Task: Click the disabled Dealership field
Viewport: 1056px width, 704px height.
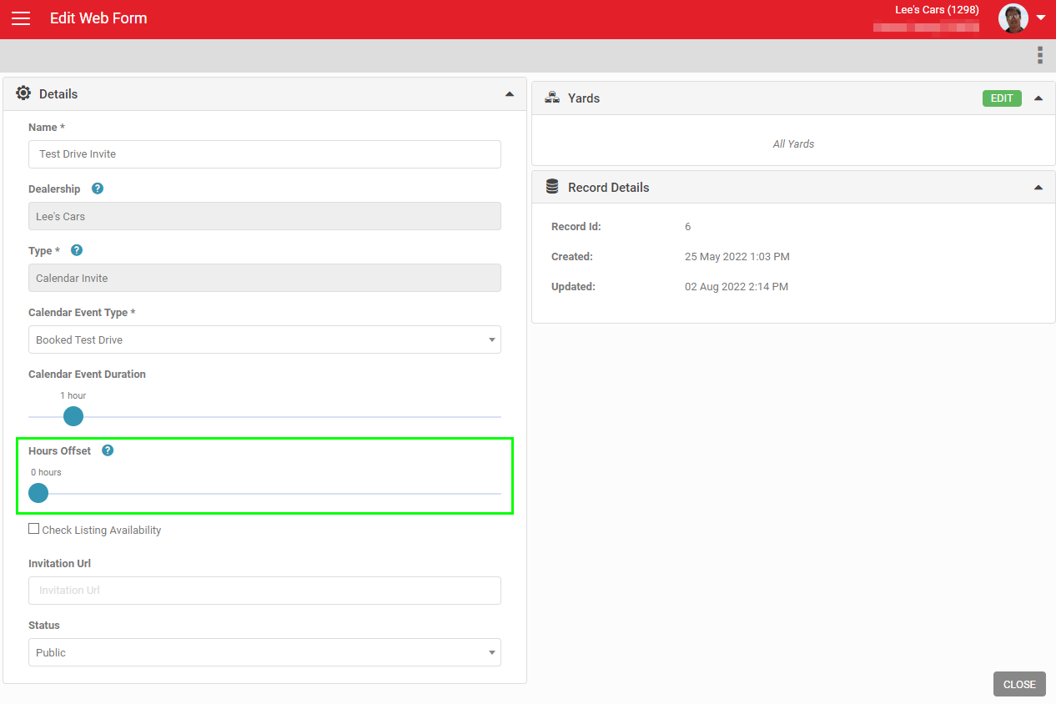Action: 264,216
